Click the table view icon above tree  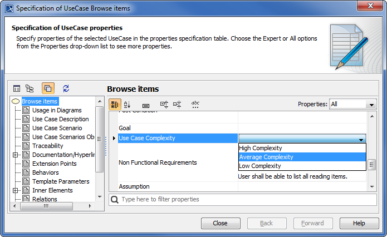17,88
